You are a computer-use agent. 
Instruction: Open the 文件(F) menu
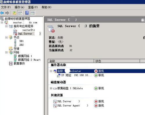coord(6,7)
